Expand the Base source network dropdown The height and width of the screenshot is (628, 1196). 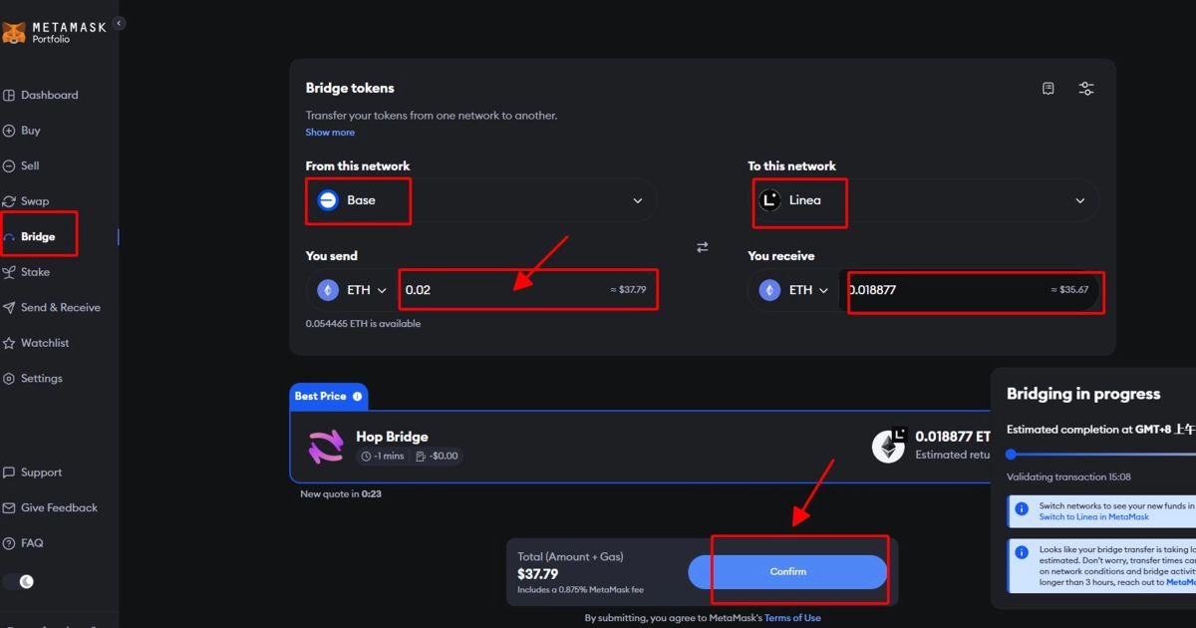tap(481, 200)
